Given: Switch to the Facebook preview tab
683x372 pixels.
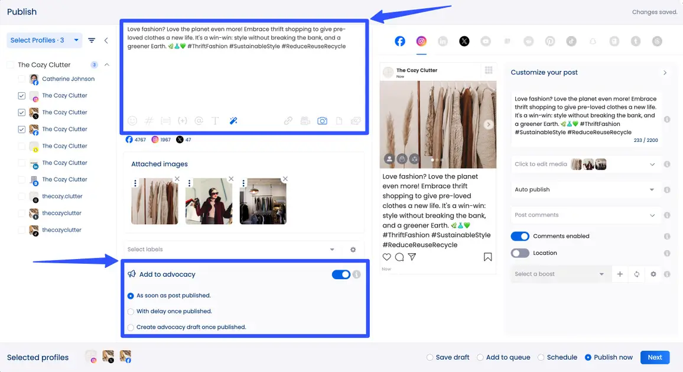Looking at the screenshot, I should click(x=400, y=41).
